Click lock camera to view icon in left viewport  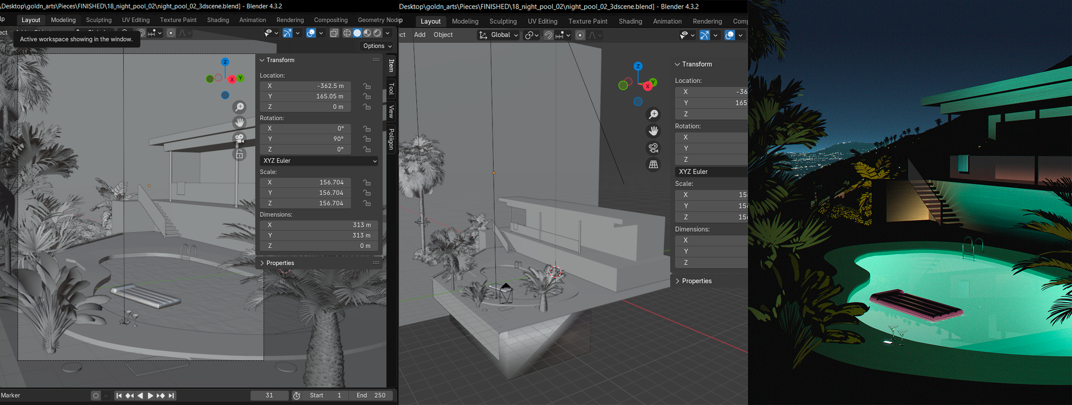(x=240, y=154)
